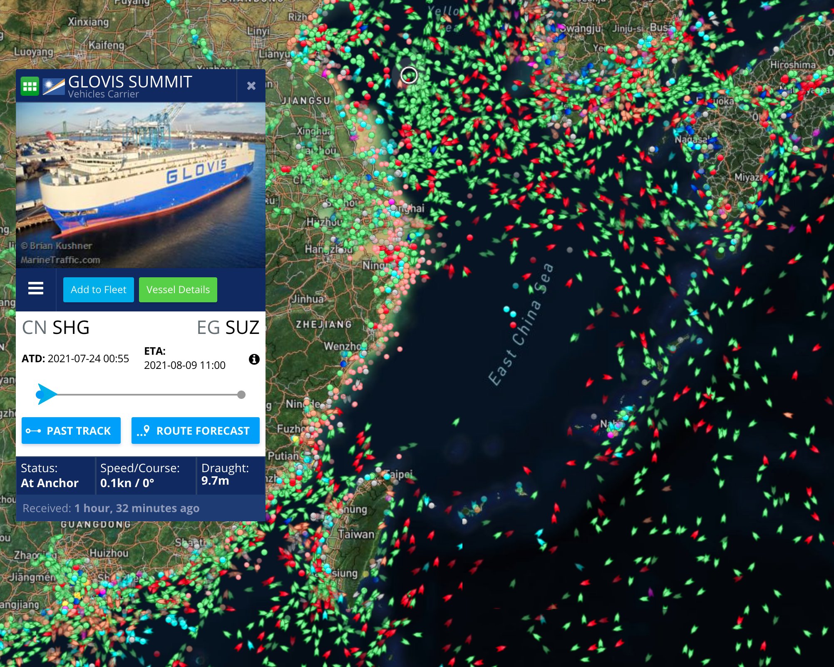
Task: Click the East China Sea map label
Action: click(521, 324)
